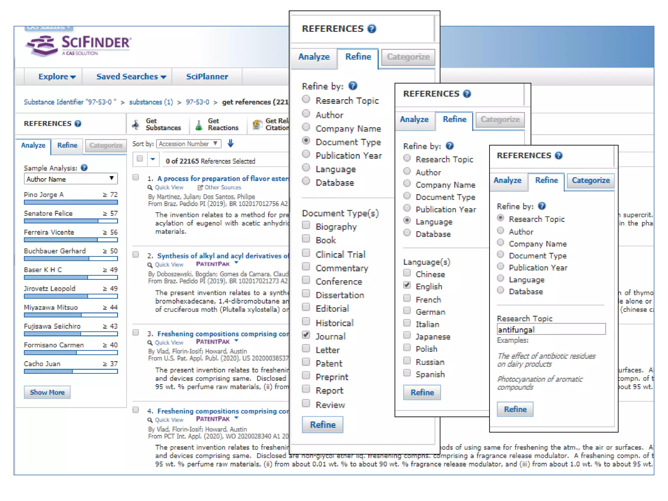This screenshot has height=501, width=668.
Task: Expand the Author Name analysis dropdown
Action: pyautogui.click(x=70, y=179)
